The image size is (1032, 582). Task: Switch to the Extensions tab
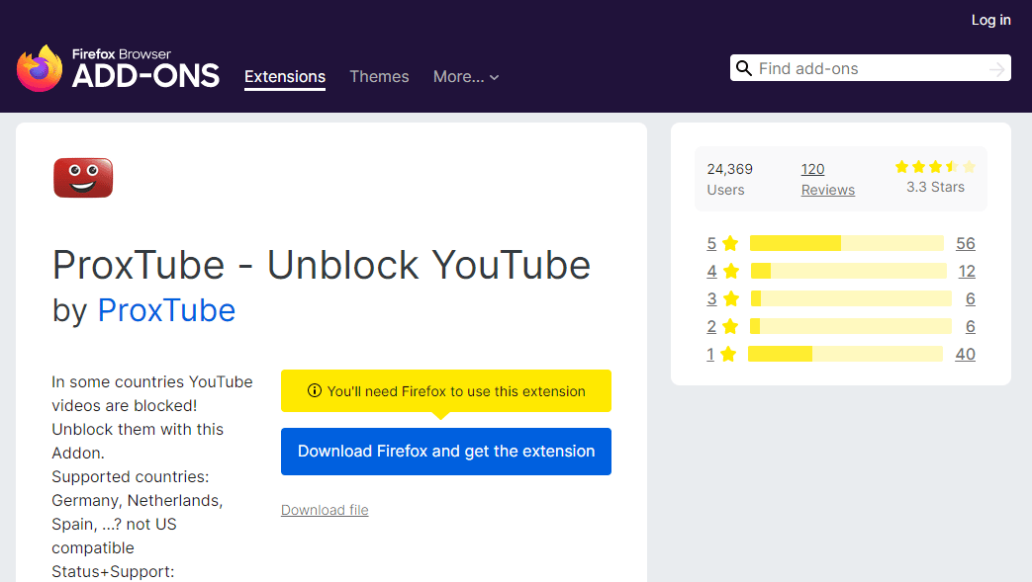(x=285, y=77)
